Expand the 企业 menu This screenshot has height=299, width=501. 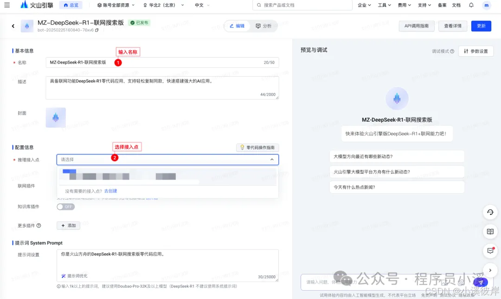click(364, 5)
